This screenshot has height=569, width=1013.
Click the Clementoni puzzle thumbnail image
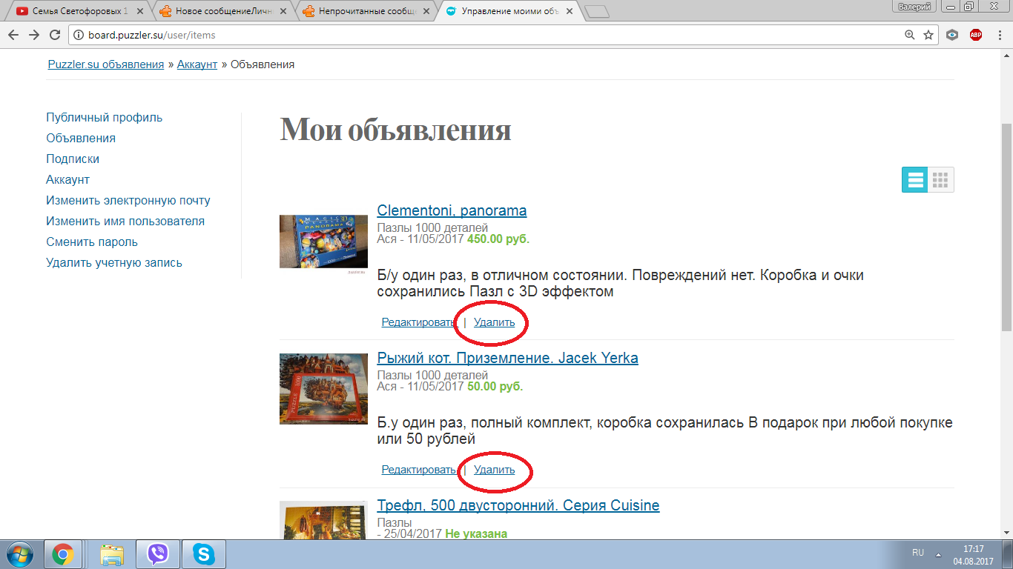click(323, 242)
